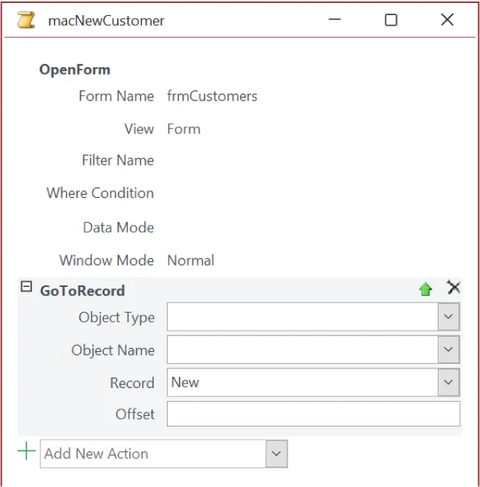Click inside the Offset text box
Screen dimensions: 480x487
click(x=312, y=415)
